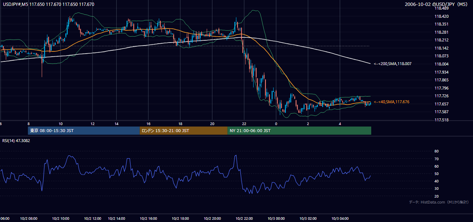
Task: Click price axis value 118.212
Action: [441, 40]
